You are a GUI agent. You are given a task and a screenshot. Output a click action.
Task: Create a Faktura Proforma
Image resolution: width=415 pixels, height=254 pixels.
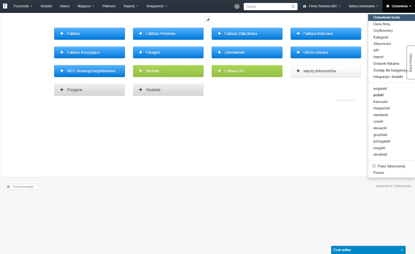[x=168, y=34]
